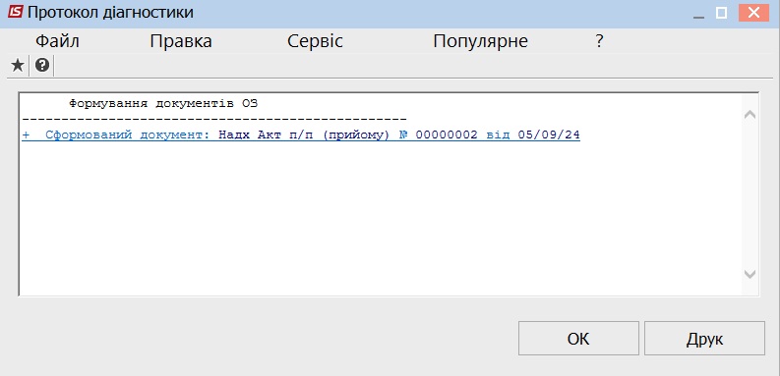Open the Правка menu

pos(181,41)
